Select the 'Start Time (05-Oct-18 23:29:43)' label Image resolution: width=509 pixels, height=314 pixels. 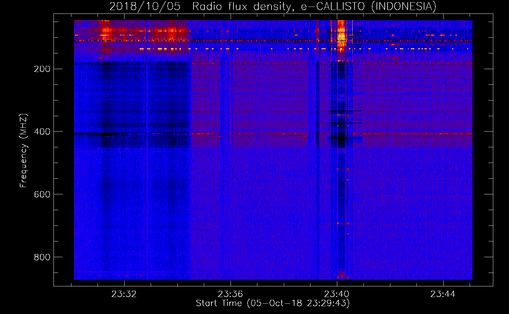coord(273,303)
